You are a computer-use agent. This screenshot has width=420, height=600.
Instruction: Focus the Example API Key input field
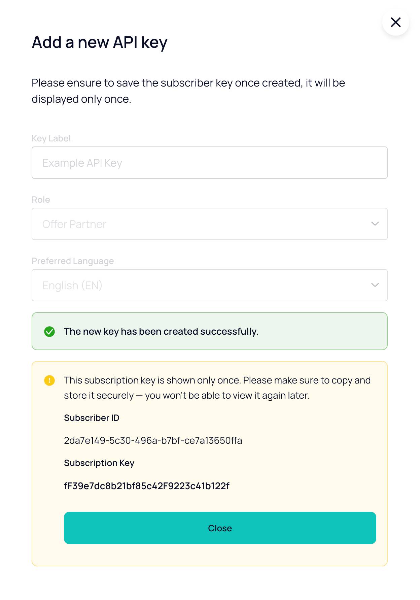209,163
